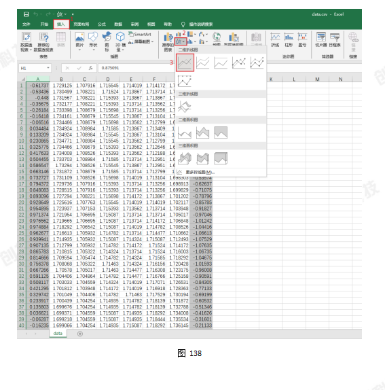Select the first 3-D area chart icon
Screen dimensions: 385x390
185,158
